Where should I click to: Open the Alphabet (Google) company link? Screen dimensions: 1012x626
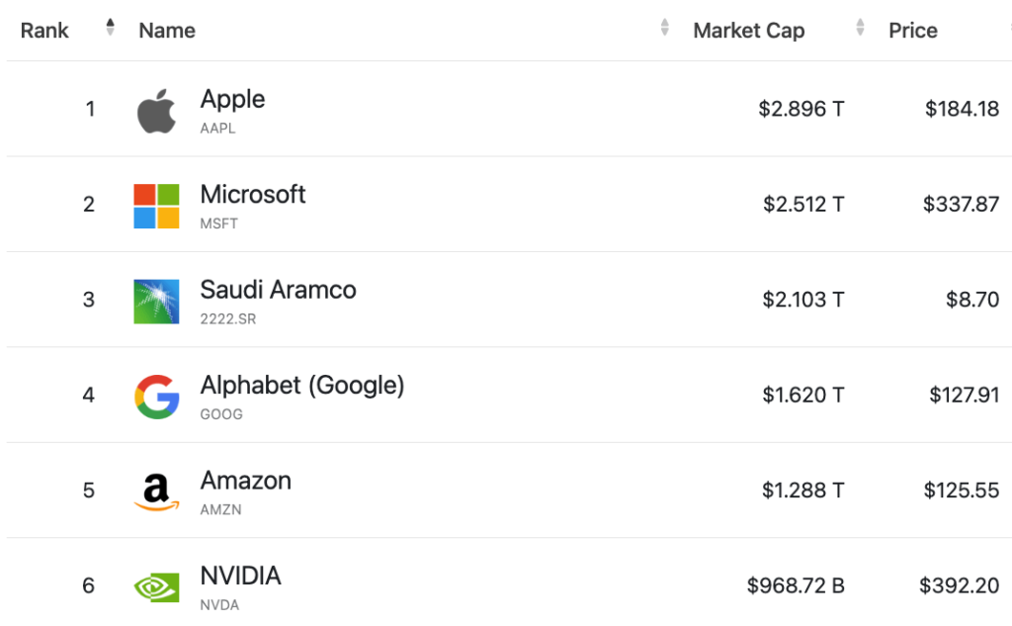[x=302, y=385]
